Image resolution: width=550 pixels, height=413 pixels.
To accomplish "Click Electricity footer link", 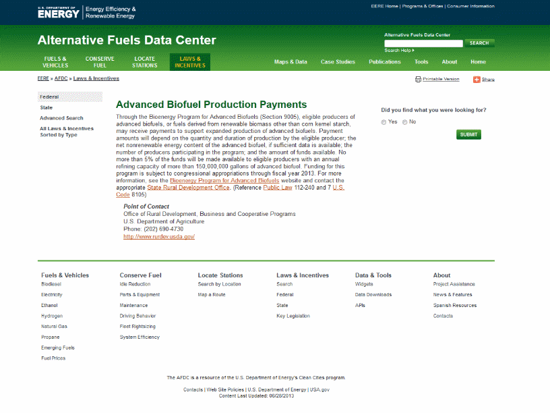I will click(51, 295).
